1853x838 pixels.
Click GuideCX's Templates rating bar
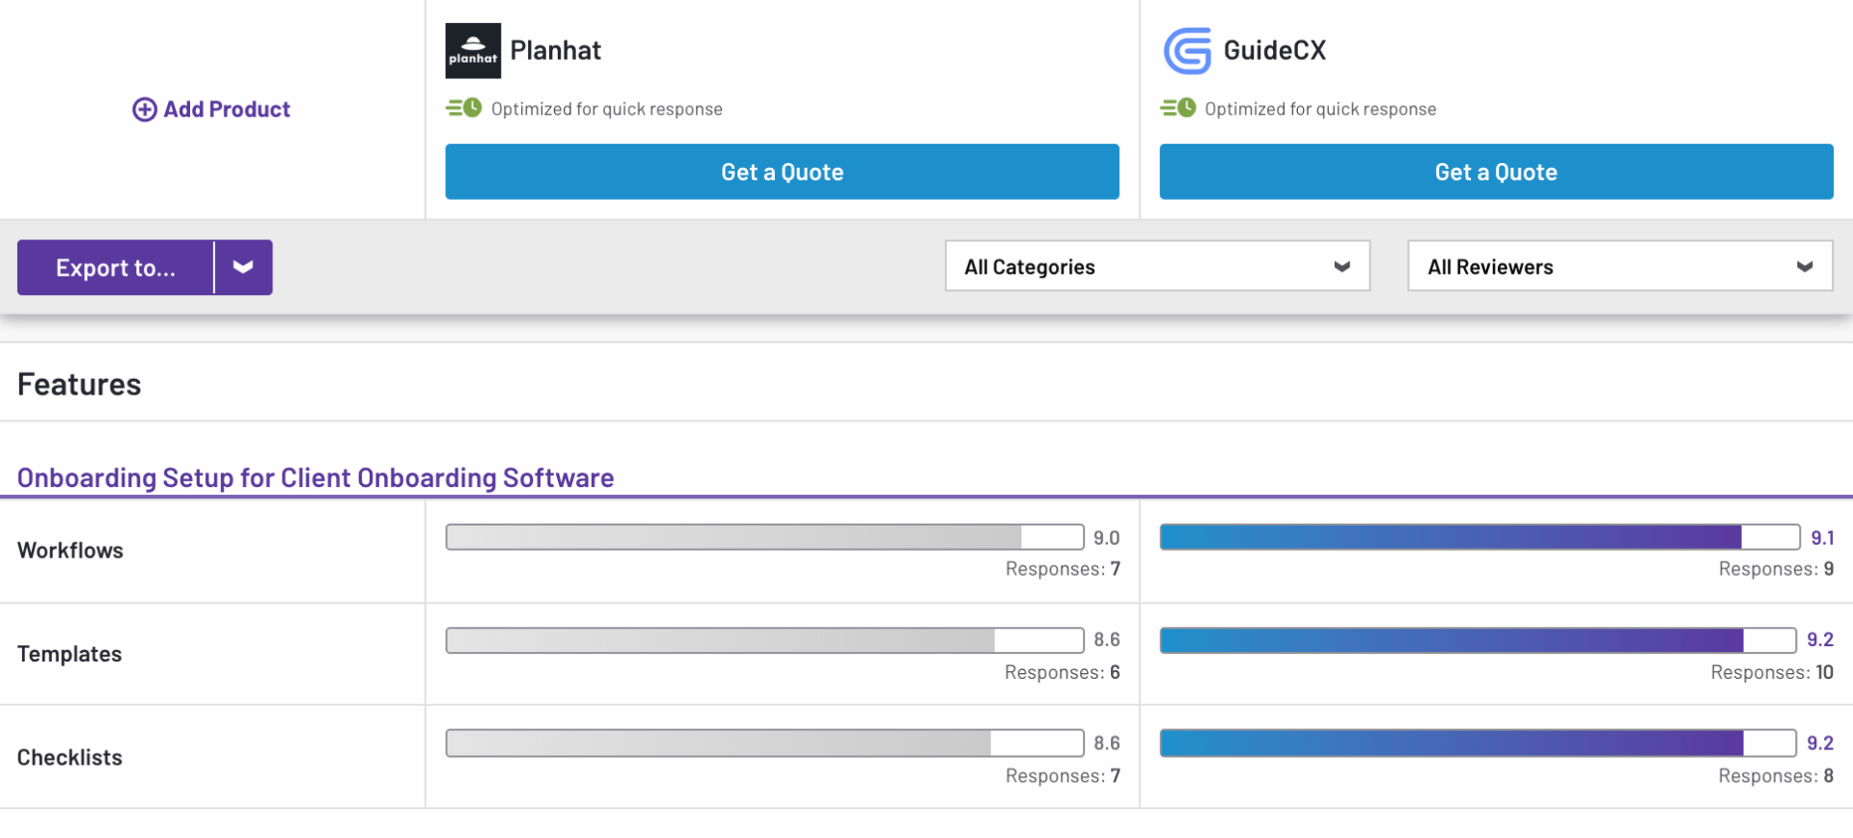point(1478,640)
